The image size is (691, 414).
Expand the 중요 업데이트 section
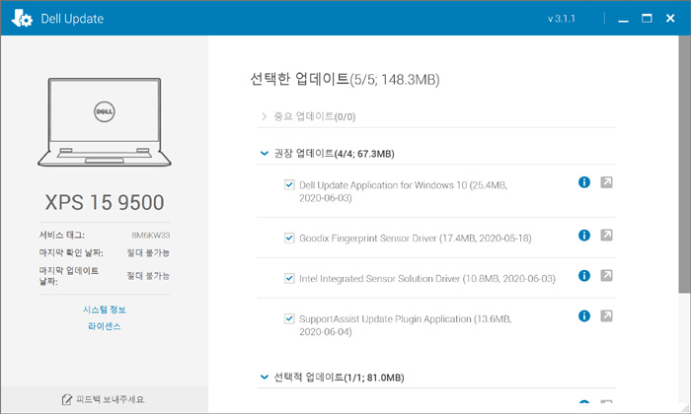(x=264, y=116)
